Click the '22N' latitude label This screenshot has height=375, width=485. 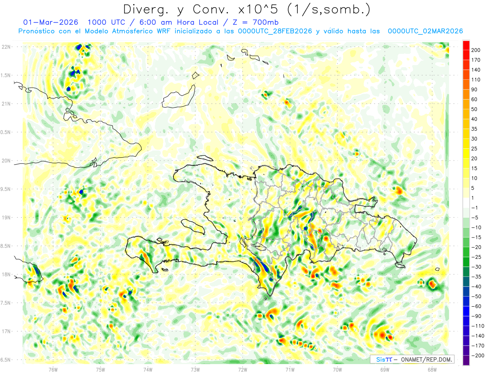(x=6, y=47)
